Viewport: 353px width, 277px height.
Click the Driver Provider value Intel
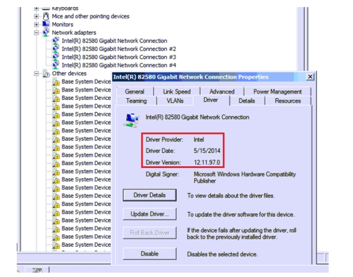pyautogui.click(x=199, y=139)
